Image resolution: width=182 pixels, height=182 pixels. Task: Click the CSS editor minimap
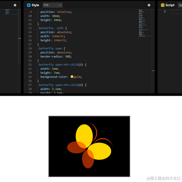145,23
